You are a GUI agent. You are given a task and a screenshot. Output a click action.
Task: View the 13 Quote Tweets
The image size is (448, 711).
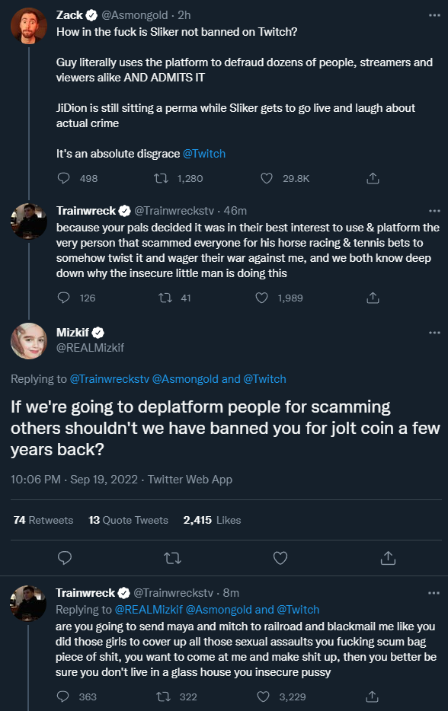(129, 520)
